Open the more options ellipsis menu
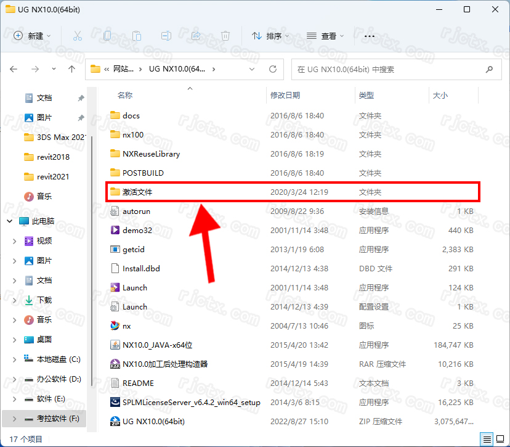The width and height of the screenshot is (510, 447). coord(370,36)
